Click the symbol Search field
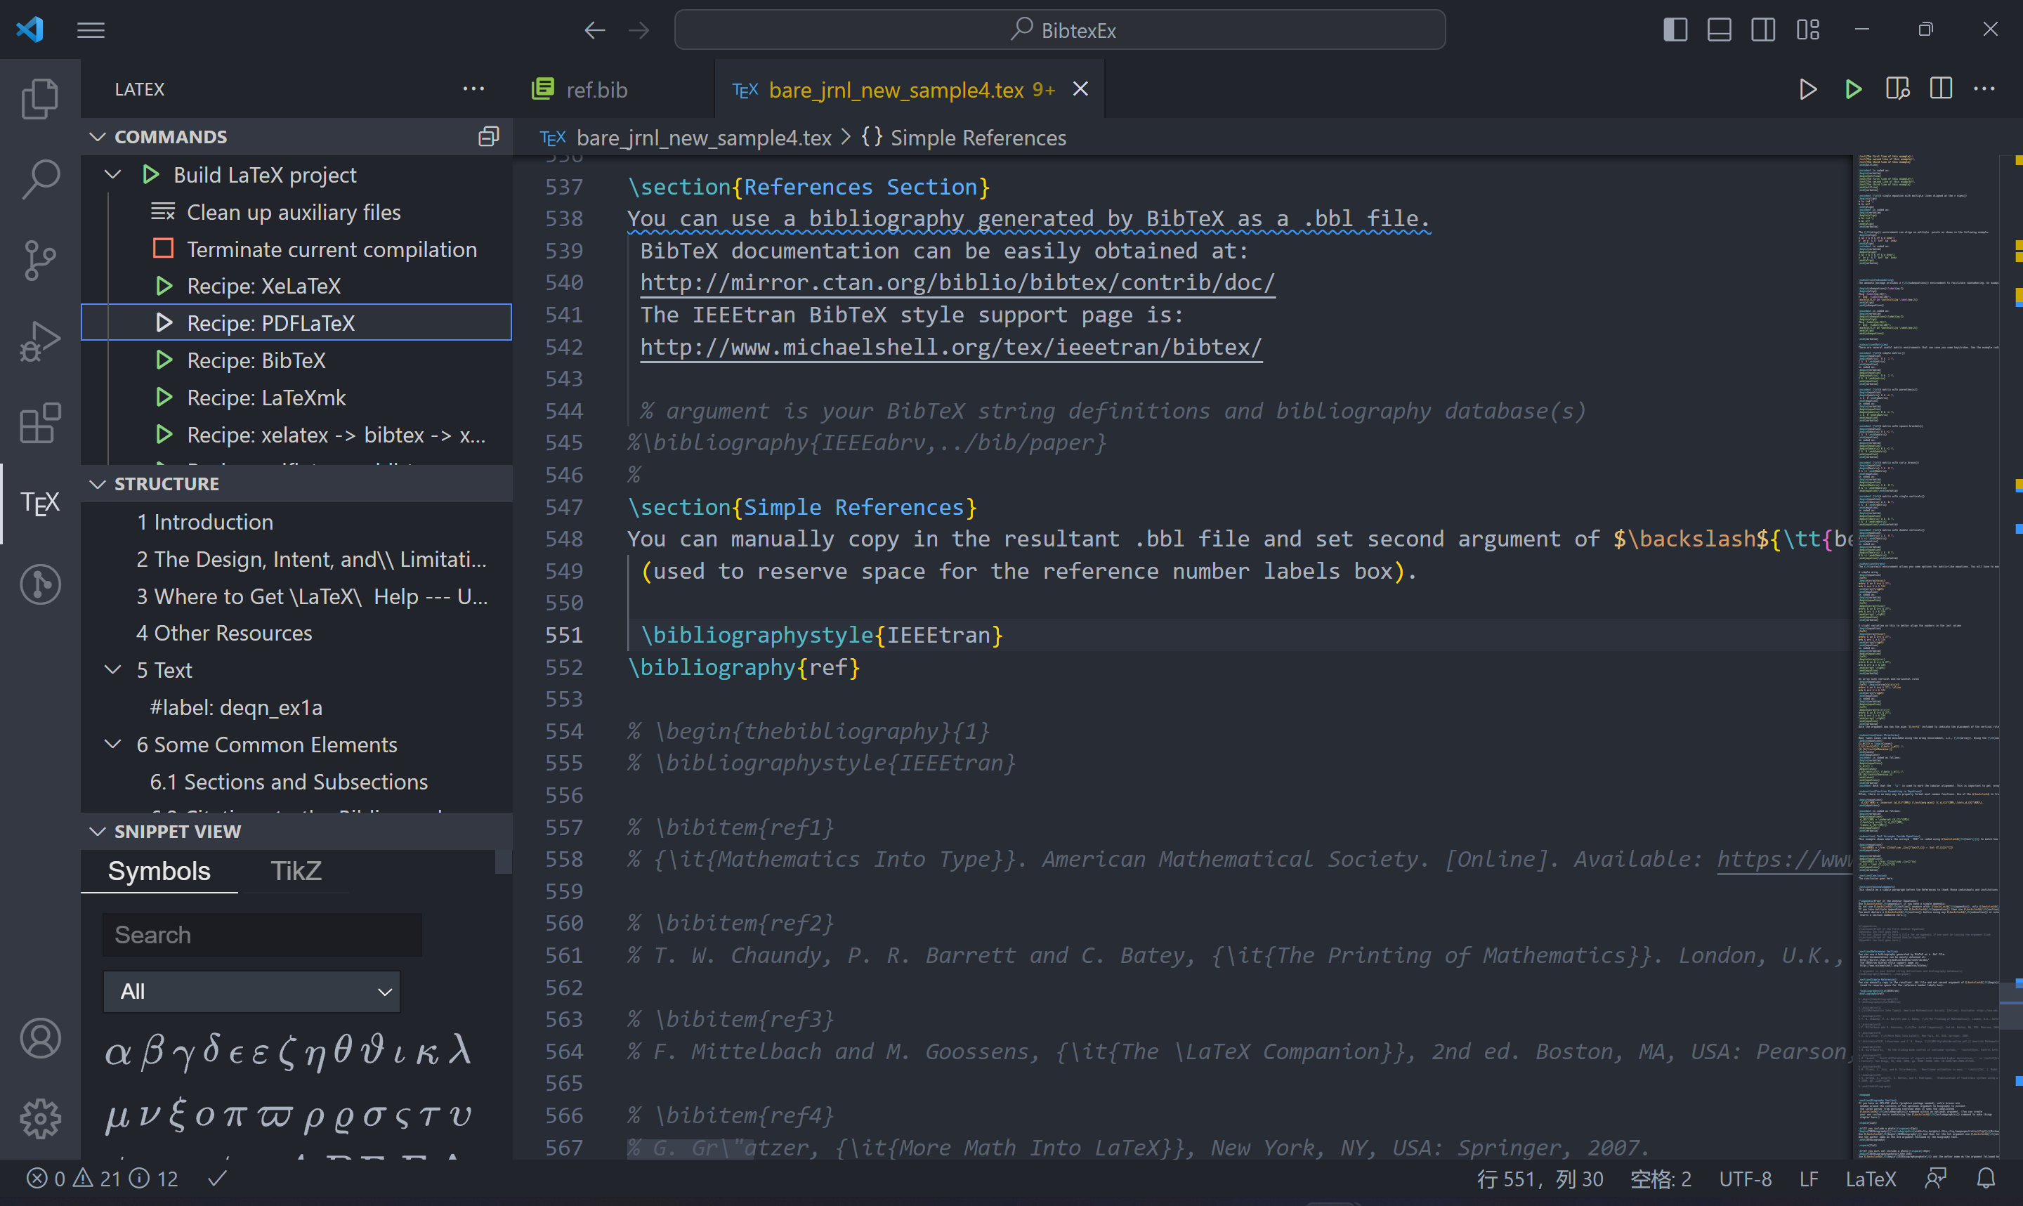The image size is (2023, 1206). (261, 935)
